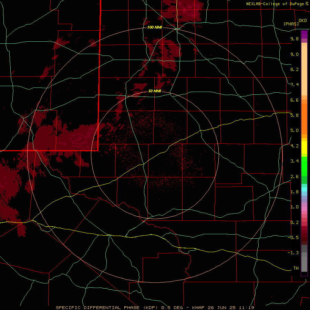Click the 9.0 scale value
The width and height of the screenshot is (310, 310).
[294, 54]
